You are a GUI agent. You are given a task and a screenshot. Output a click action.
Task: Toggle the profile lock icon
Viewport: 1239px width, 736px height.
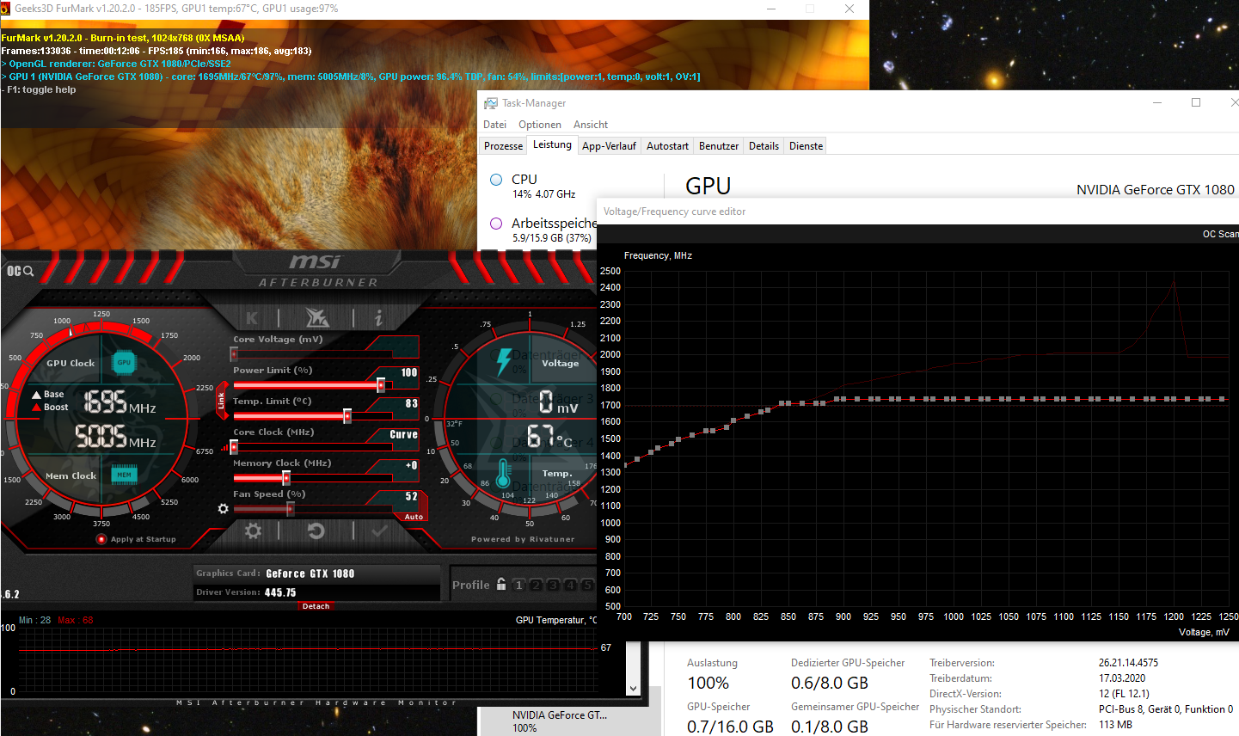pyautogui.click(x=501, y=584)
